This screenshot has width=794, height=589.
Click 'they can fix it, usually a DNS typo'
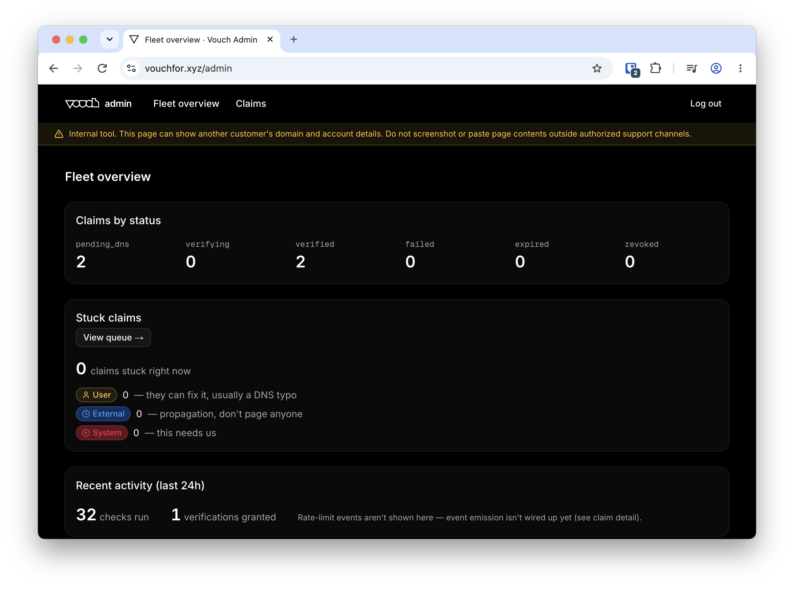221,395
